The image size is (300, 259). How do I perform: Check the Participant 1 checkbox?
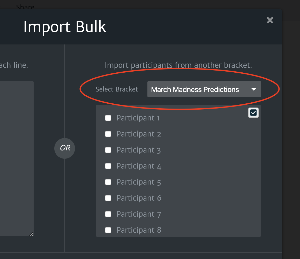(x=108, y=118)
